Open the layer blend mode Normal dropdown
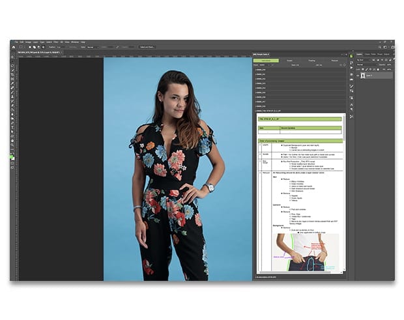Viewport: 404px width, 320px height. [367, 65]
